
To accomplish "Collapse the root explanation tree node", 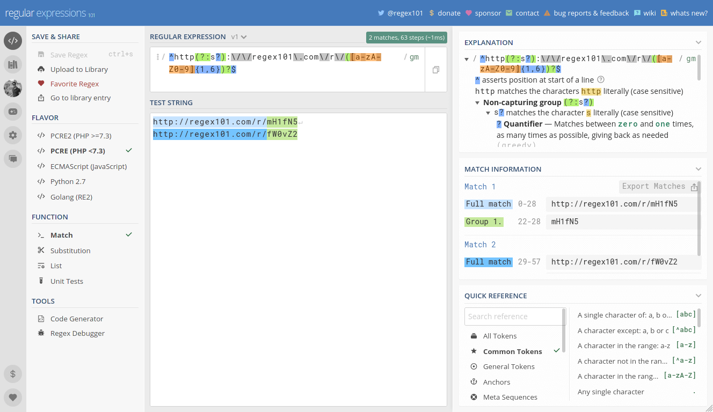I will click(467, 59).
